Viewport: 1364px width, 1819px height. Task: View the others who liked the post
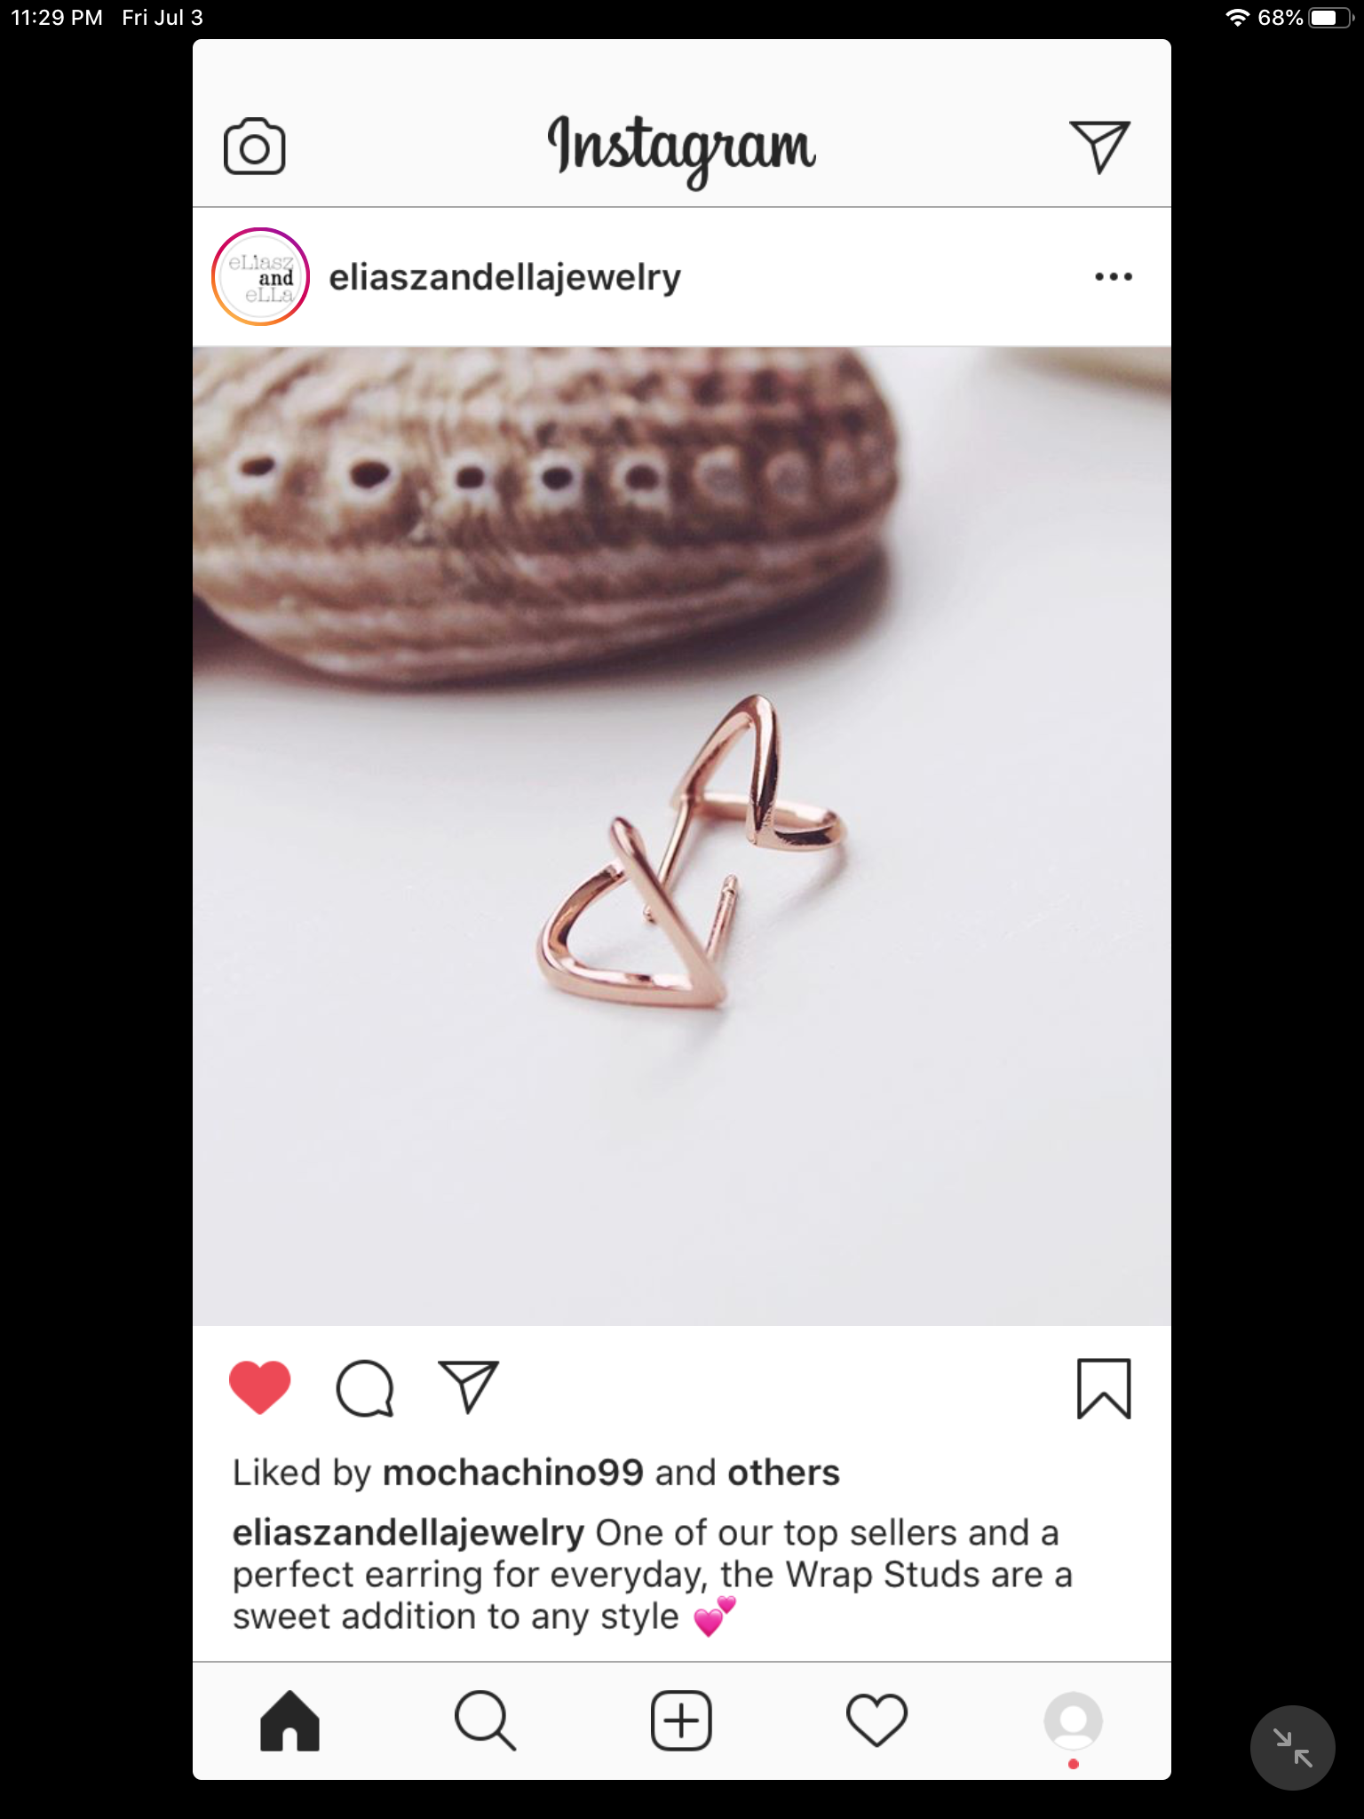pyautogui.click(x=783, y=1473)
